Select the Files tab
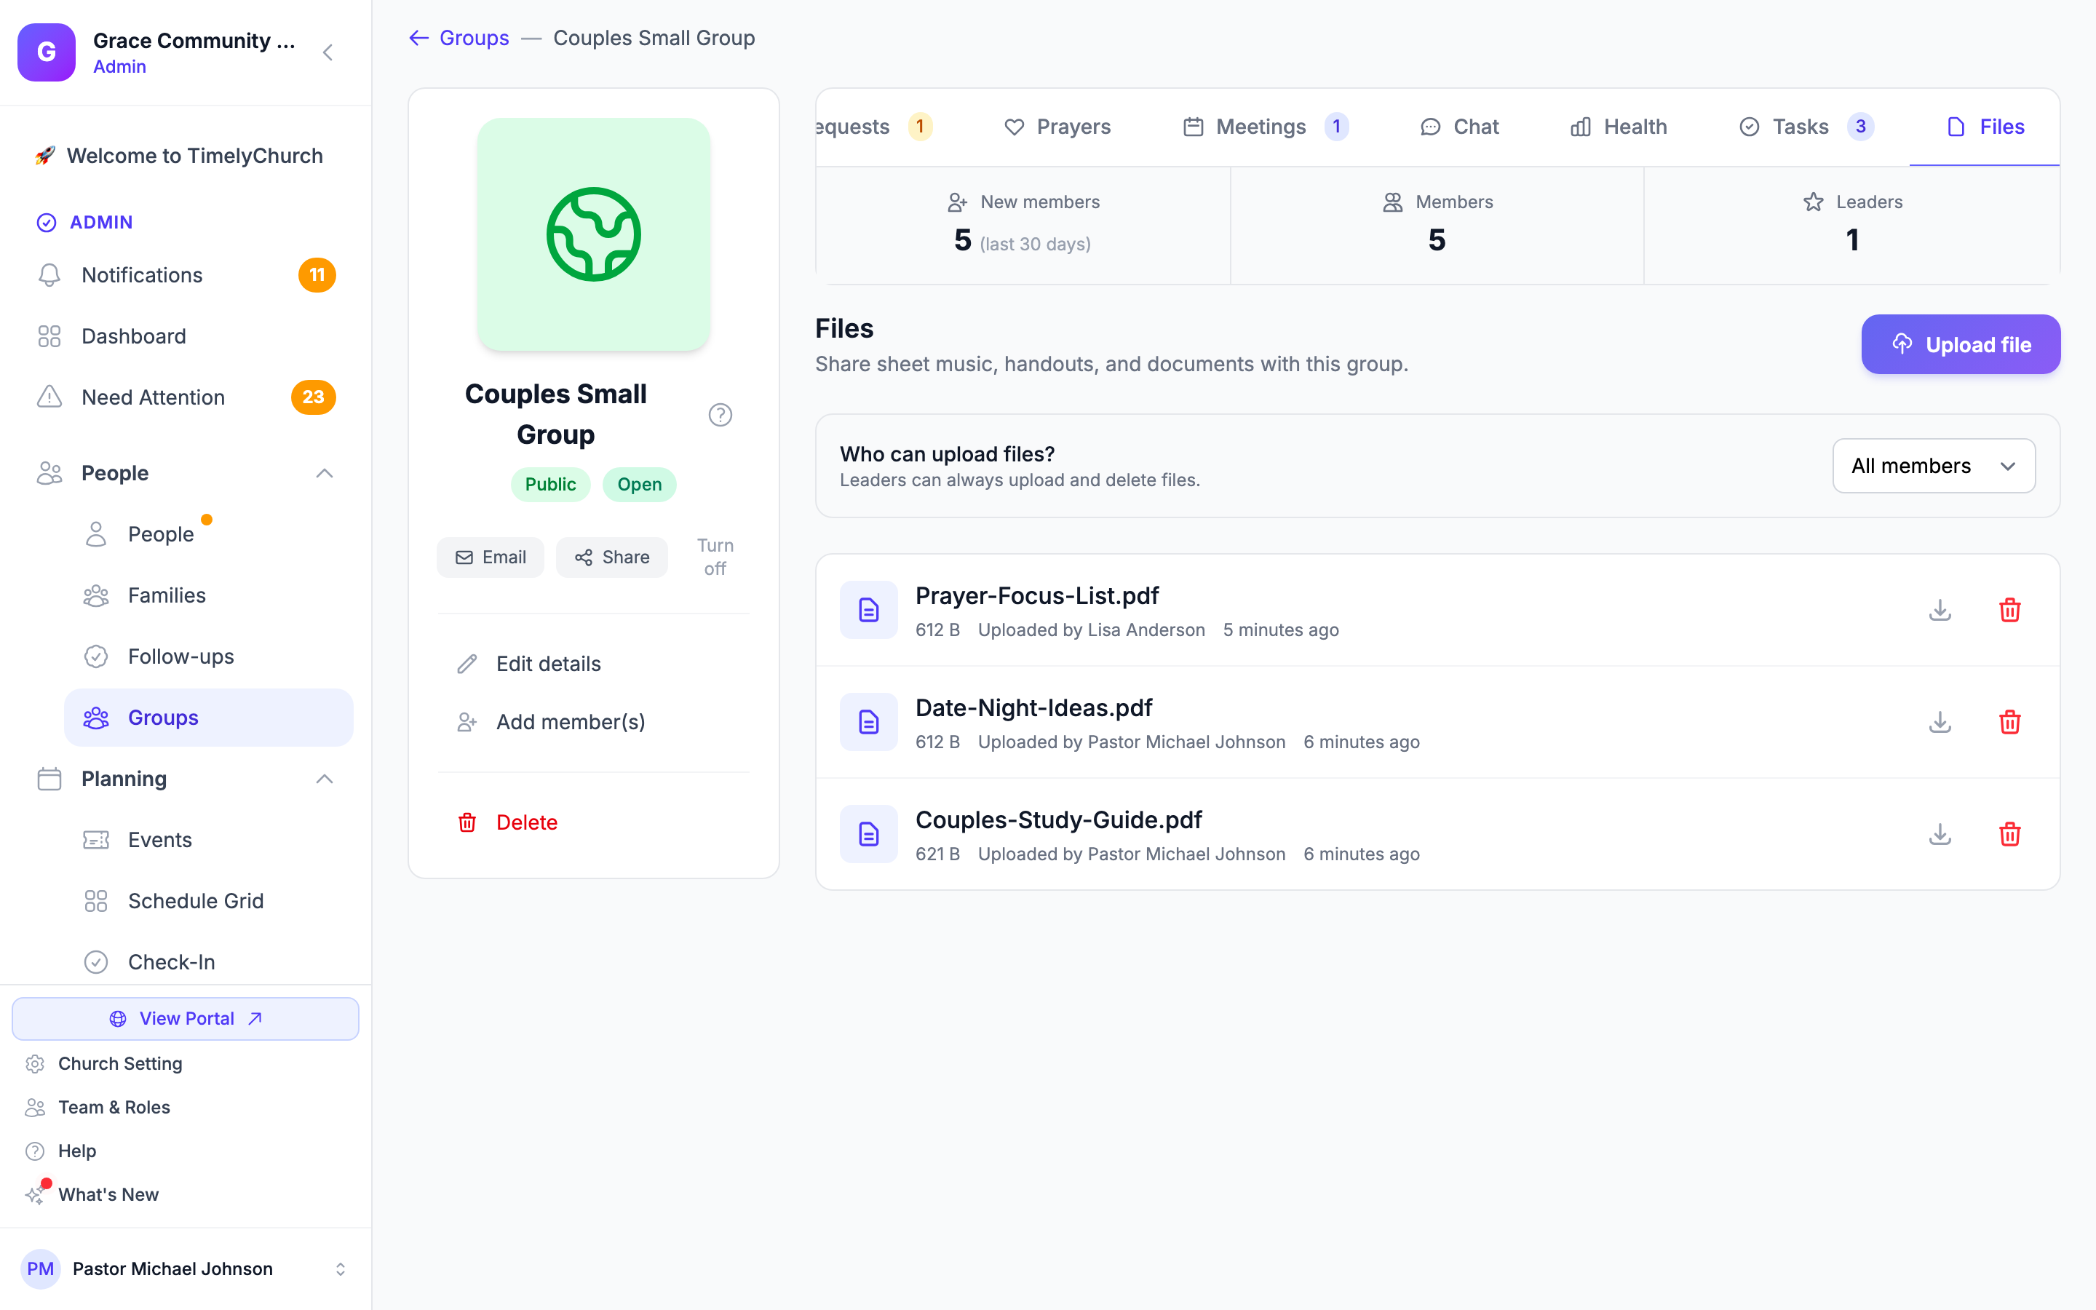2096x1310 pixels. (1984, 127)
